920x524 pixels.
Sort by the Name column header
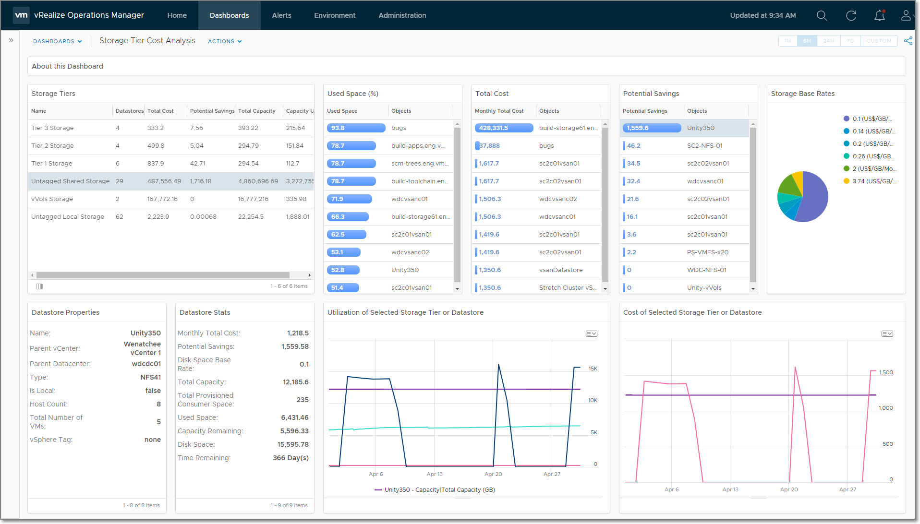point(70,111)
